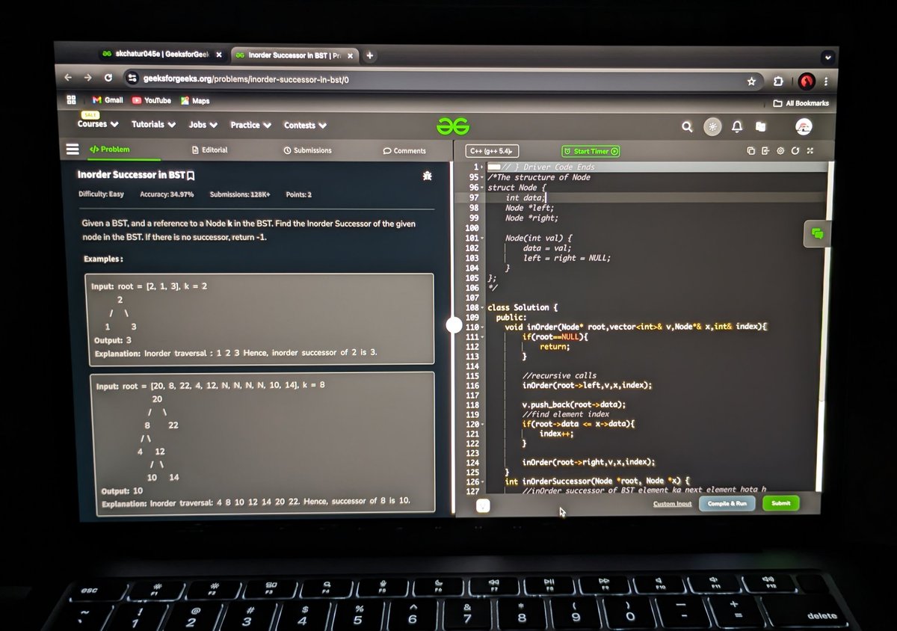The height and width of the screenshot is (631, 897).
Task: Open the Chrome three-dot menu
Action: 825,81
